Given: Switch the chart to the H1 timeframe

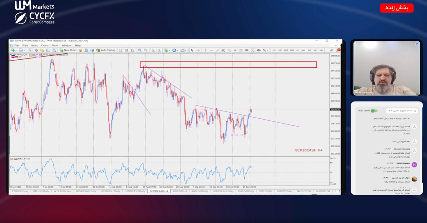Looking at the screenshot, I should [x=298, y=50].
